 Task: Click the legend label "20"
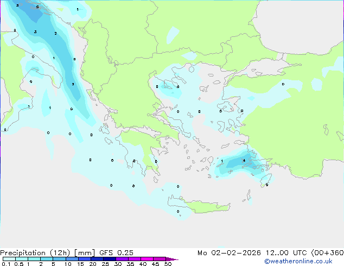[93, 264]
